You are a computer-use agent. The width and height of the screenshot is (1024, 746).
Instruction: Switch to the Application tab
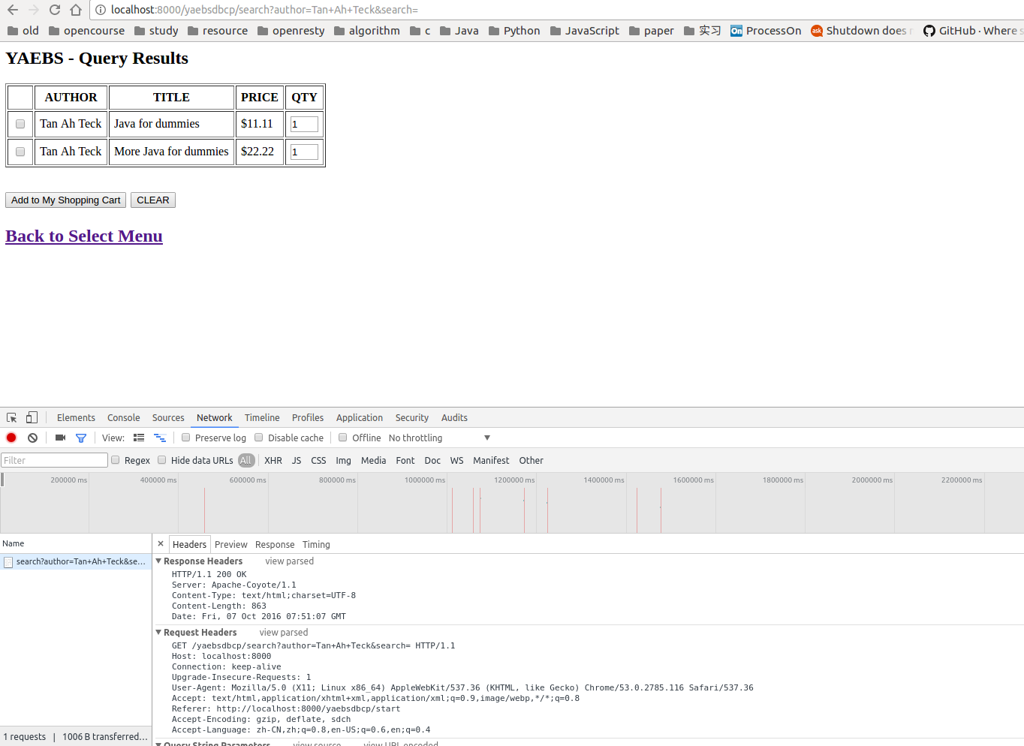[360, 418]
